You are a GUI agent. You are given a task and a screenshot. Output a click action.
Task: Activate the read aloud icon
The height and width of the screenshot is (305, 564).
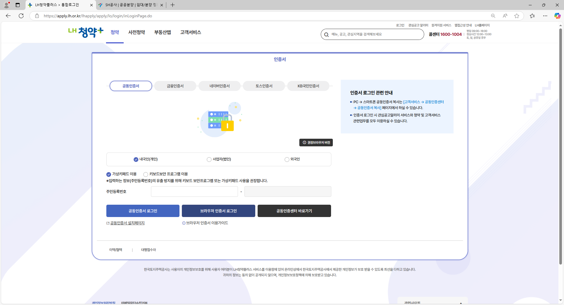tap(505, 16)
